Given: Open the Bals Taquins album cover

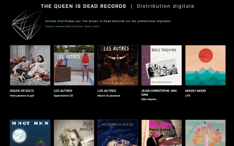Looking at the screenshot, I should (x=162, y=65).
